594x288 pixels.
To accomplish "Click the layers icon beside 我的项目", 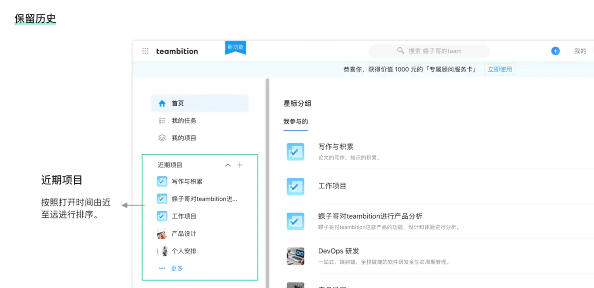I will click(x=162, y=138).
